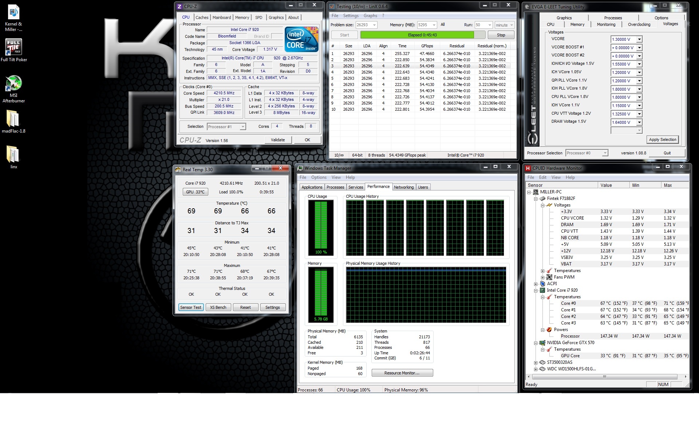Click Real Temp title bar icon
Image resolution: width=699 pixels, height=437 pixels.
click(178, 169)
